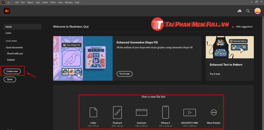The image size is (264, 130).
Task: Open the File menu
Action: [17, 3]
